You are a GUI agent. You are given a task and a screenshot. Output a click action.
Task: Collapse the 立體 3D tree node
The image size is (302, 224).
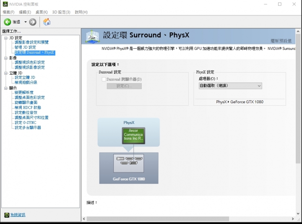[x=6, y=73]
